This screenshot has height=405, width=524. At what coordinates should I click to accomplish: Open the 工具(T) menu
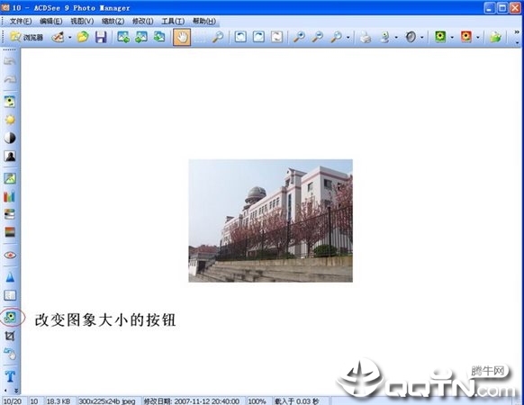pos(173,21)
